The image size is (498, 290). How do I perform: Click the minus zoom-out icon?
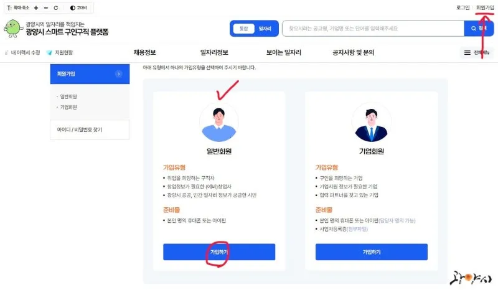46,8
